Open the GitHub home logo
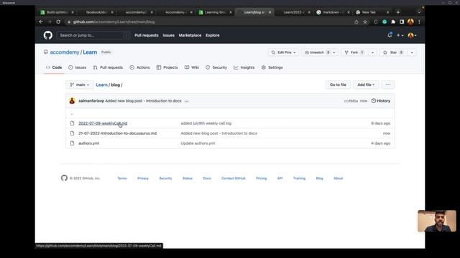Viewport: 460px width, 258px height. coord(48,35)
